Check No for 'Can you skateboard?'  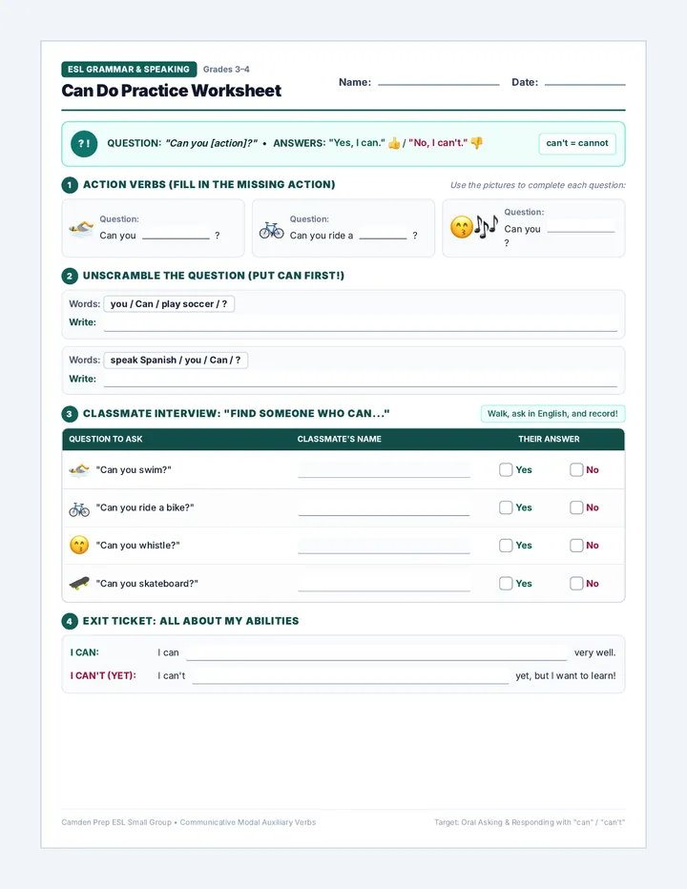pos(576,584)
